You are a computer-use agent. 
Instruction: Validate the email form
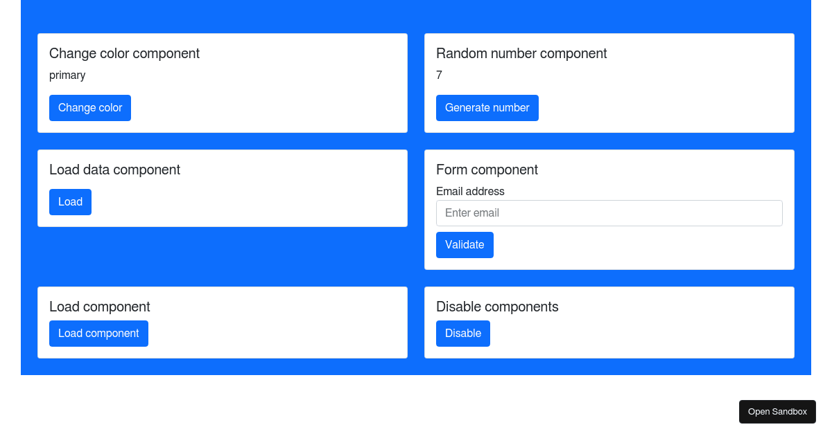pos(465,245)
